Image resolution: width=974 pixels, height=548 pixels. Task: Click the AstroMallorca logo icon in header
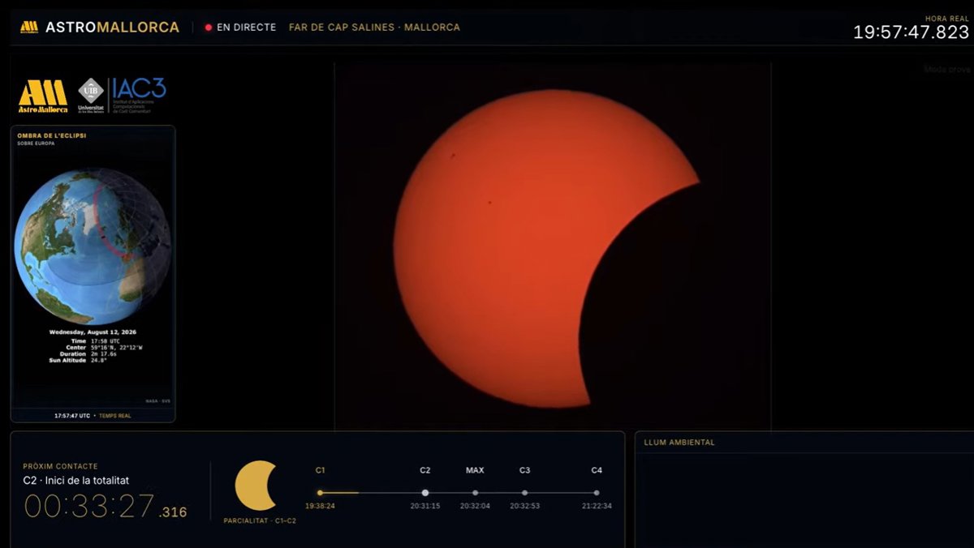pos(29,27)
